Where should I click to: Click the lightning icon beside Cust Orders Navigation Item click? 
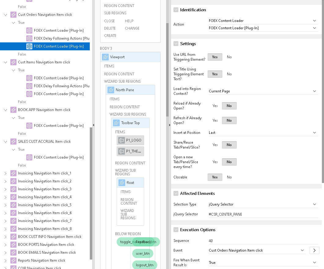pyautogui.click(x=13, y=15)
